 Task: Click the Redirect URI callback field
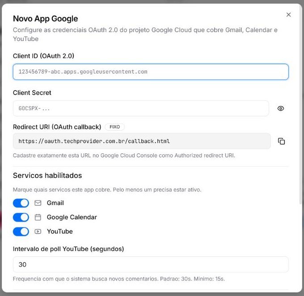coord(142,141)
